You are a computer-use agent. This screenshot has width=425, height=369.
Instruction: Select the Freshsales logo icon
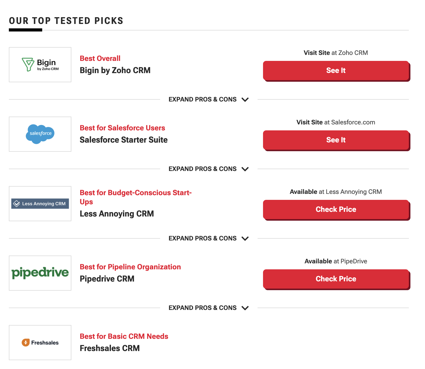[x=40, y=342]
